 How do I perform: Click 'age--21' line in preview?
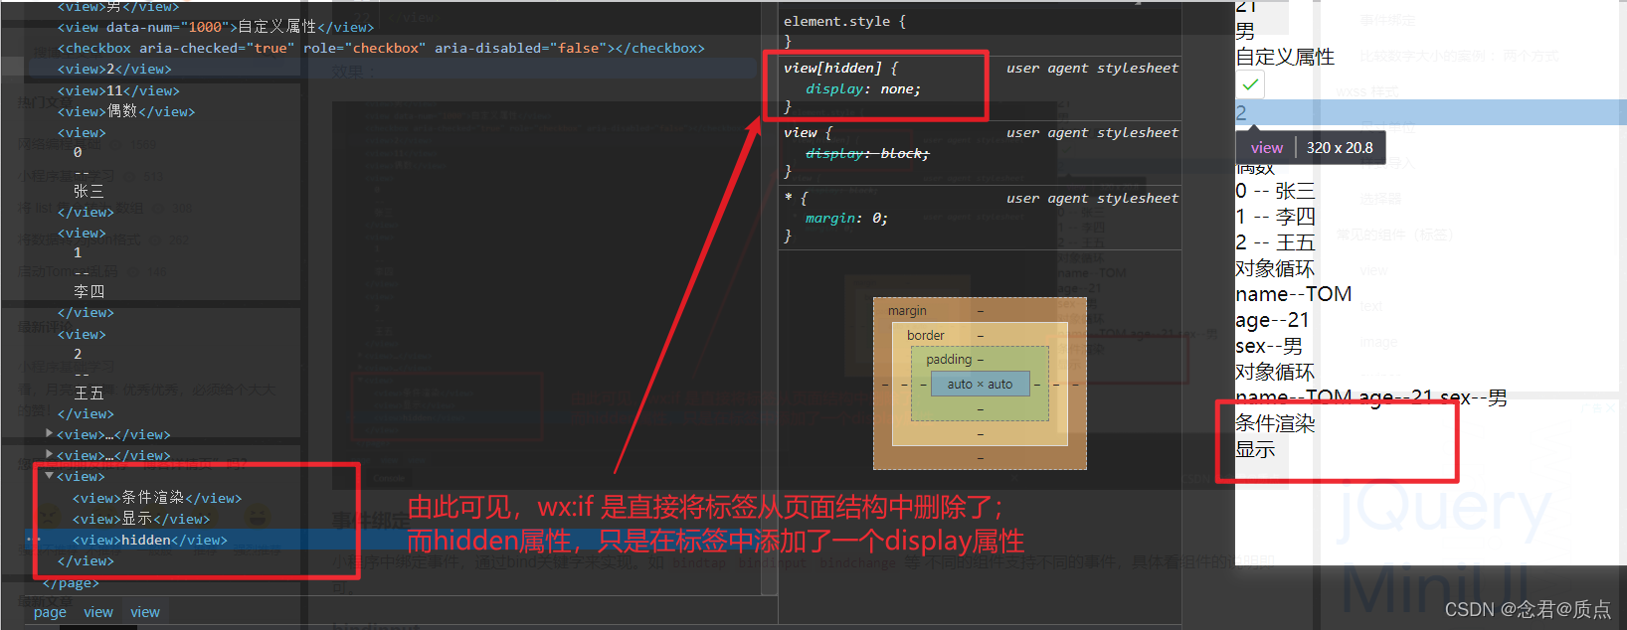[x=1272, y=320]
